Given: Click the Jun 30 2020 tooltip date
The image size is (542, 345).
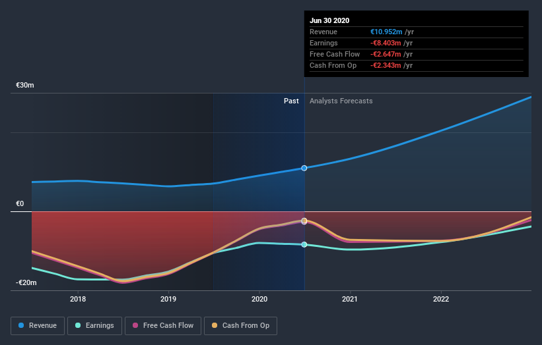Looking at the screenshot, I should tap(329, 20).
